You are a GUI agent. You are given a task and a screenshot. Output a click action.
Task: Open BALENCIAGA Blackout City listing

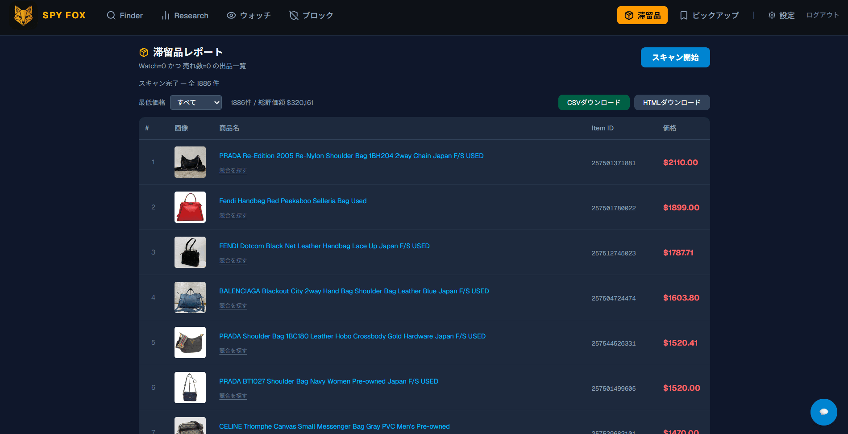[x=354, y=291]
